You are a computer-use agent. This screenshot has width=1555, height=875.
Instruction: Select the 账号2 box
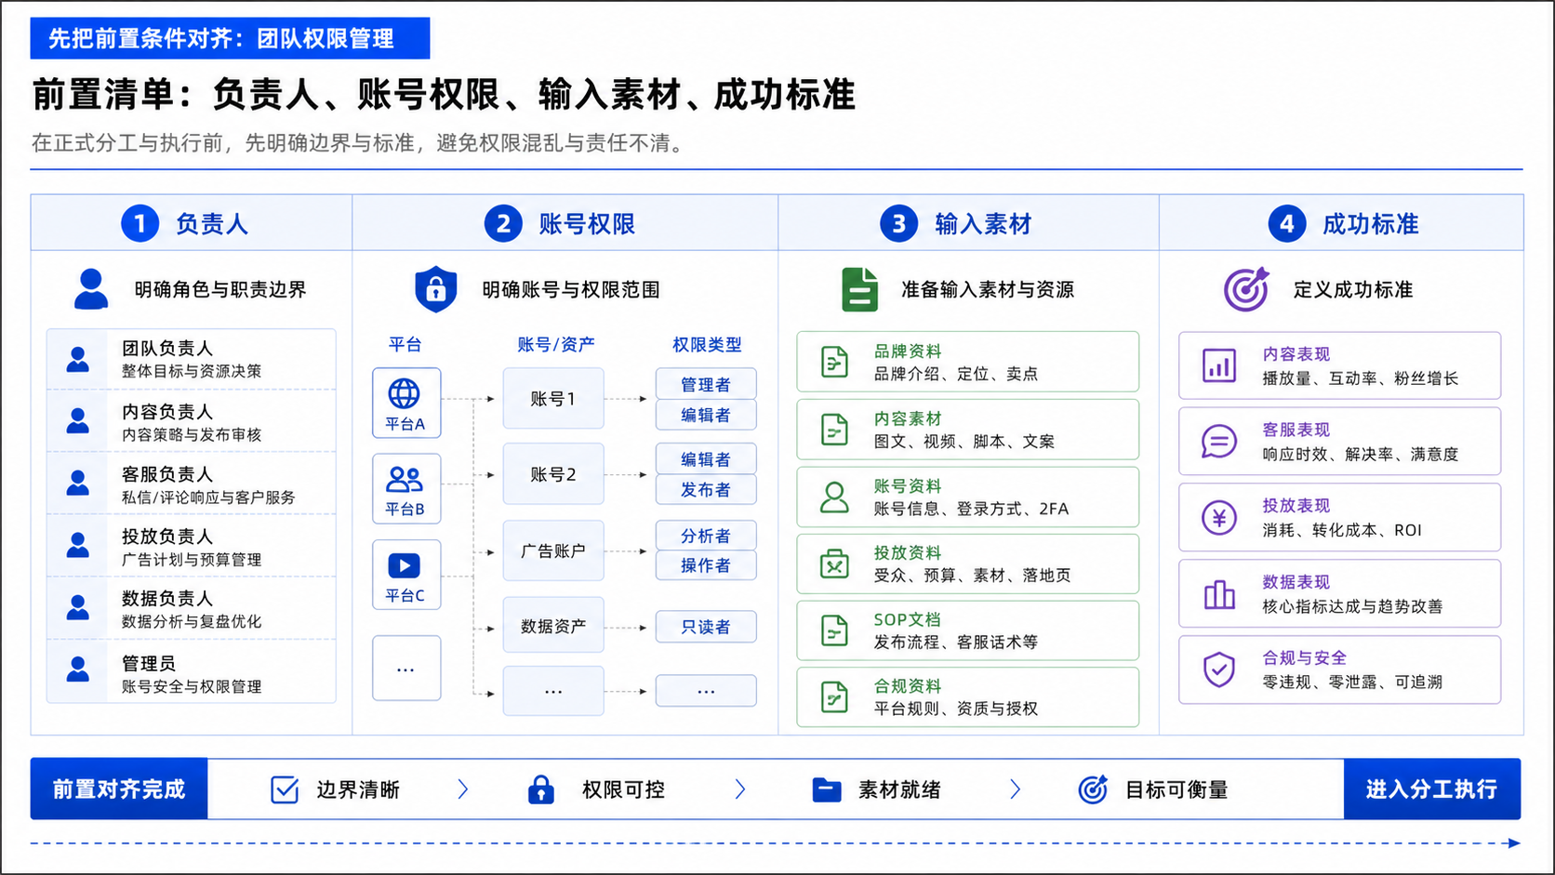[553, 474]
